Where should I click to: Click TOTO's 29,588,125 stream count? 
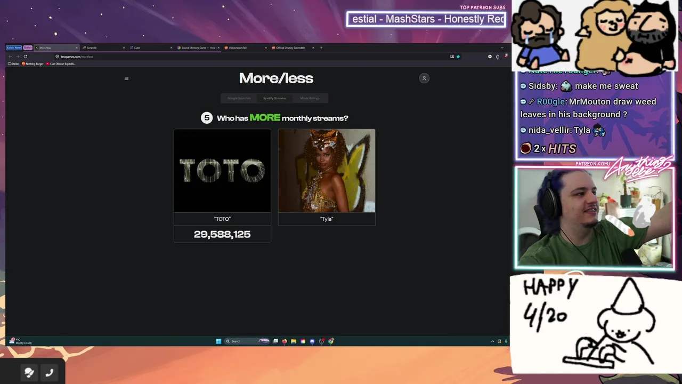(222, 234)
